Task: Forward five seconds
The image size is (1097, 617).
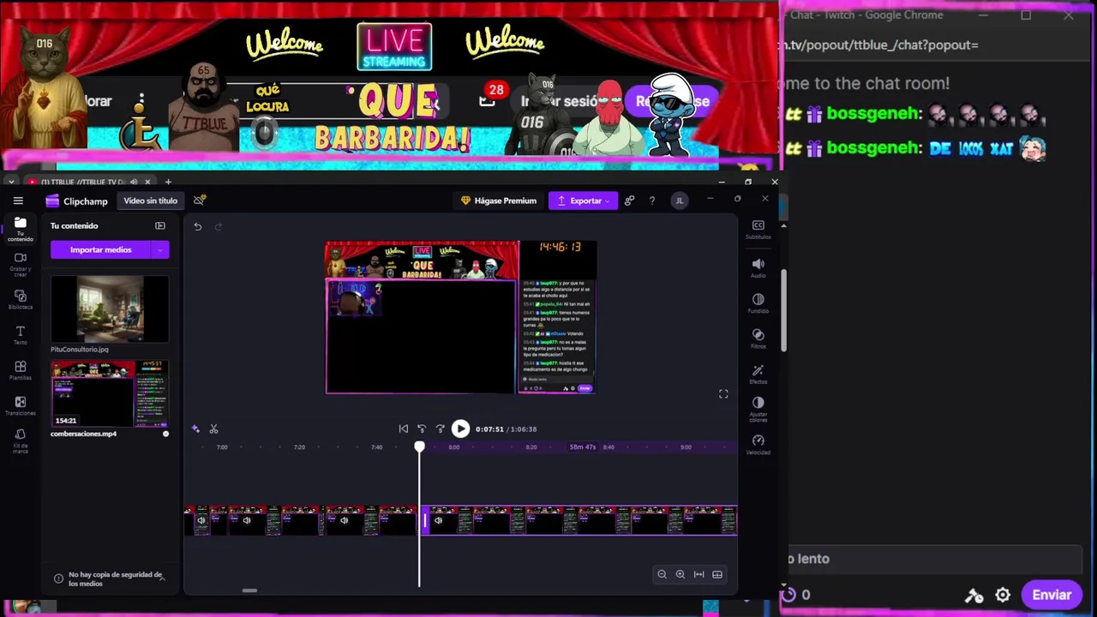Action: 441,428
